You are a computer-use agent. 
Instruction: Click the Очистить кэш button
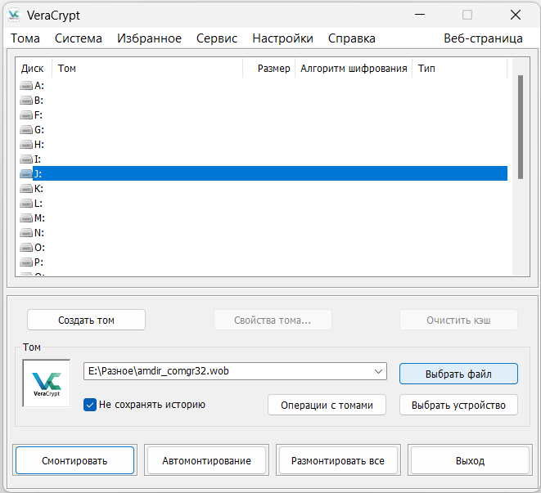pyautogui.click(x=458, y=320)
